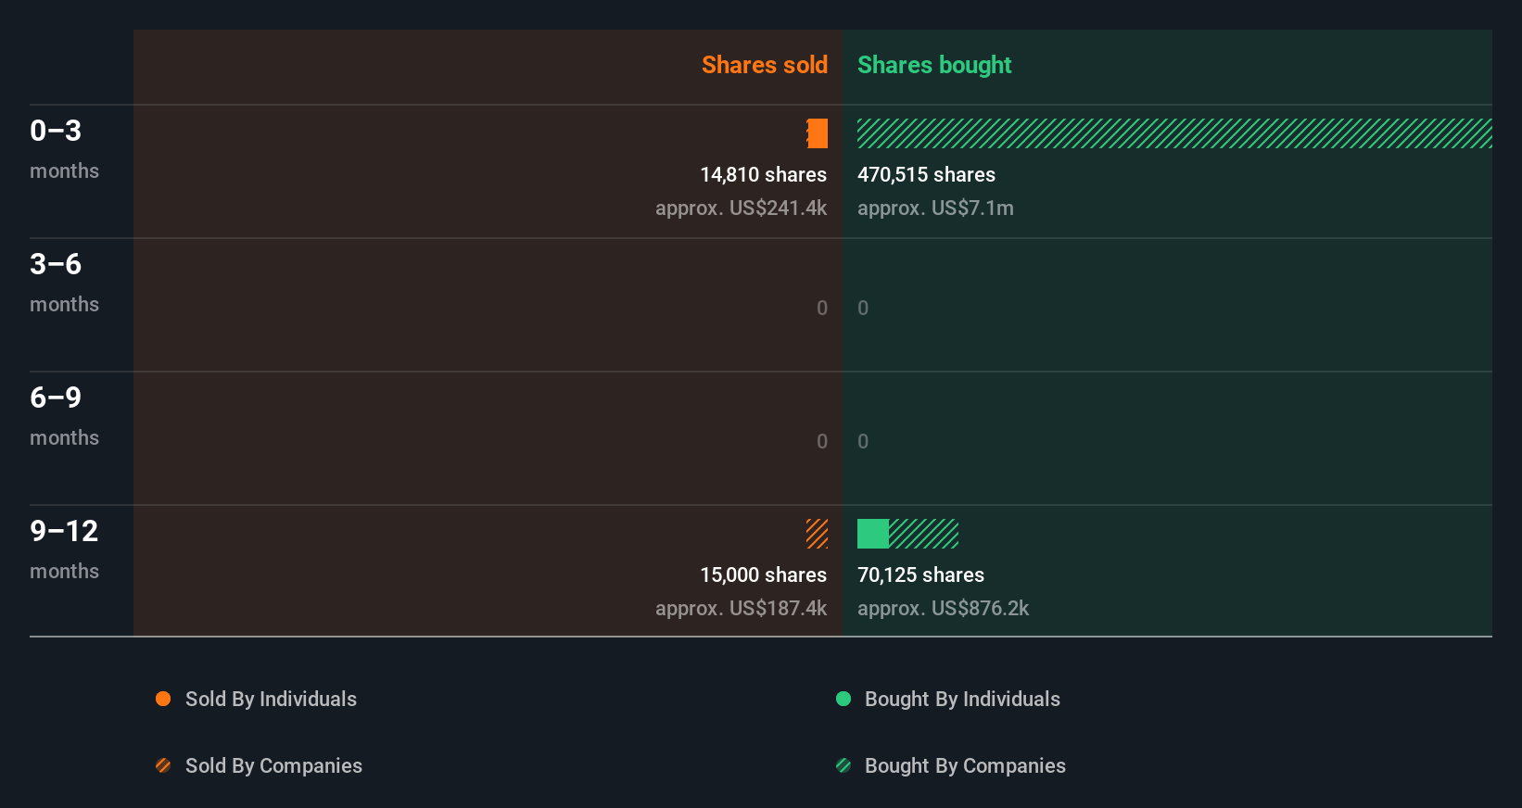Click the orange Sold By Individuals legend dot
The height and width of the screenshot is (808, 1522).
coord(163,699)
